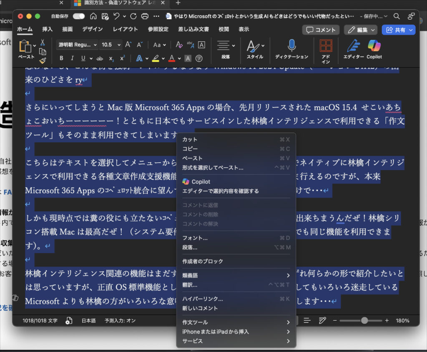Click the Japanese language status entry
Viewport: 427px width, 352px height.
pyautogui.click(x=89, y=321)
